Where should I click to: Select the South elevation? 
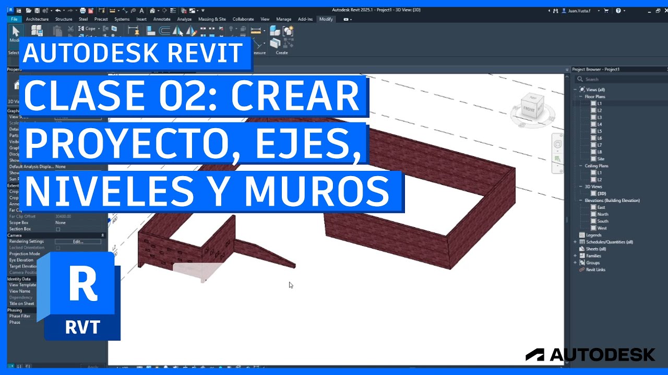[602, 221]
